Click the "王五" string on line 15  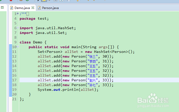92,71
